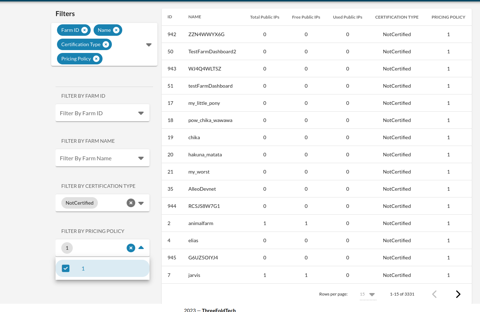Open the rows per page selector
The height and width of the screenshot is (312, 480).
pyautogui.click(x=368, y=294)
